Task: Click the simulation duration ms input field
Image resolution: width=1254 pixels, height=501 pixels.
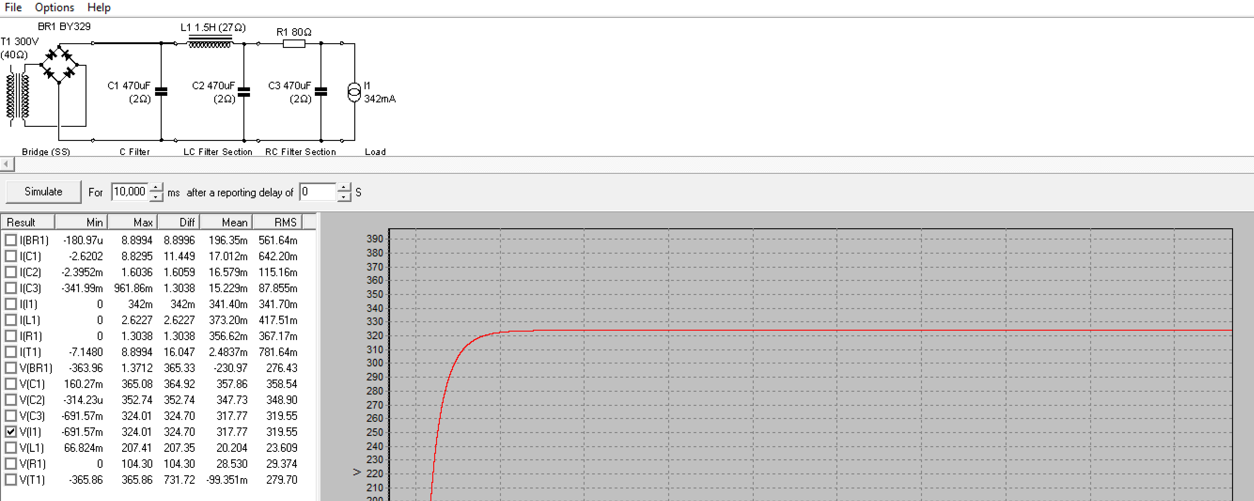Action: 130,192
